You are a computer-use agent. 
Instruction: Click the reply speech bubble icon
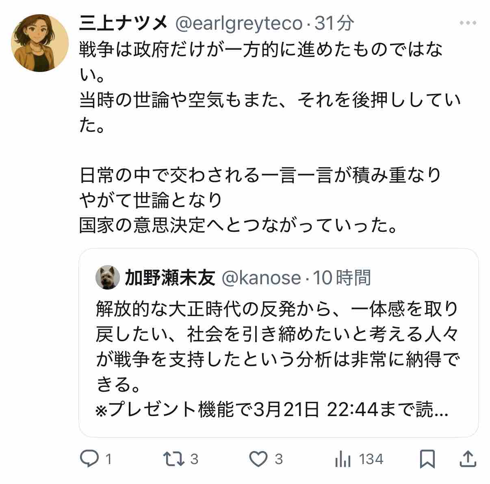(x=89, y=459)
